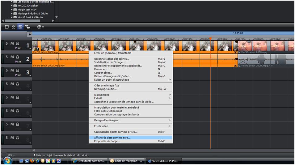This screenshot has width=295, height=165.
Task: Switch to "Boîte de réception" taskbar window
Action: (x=126, y=161)
